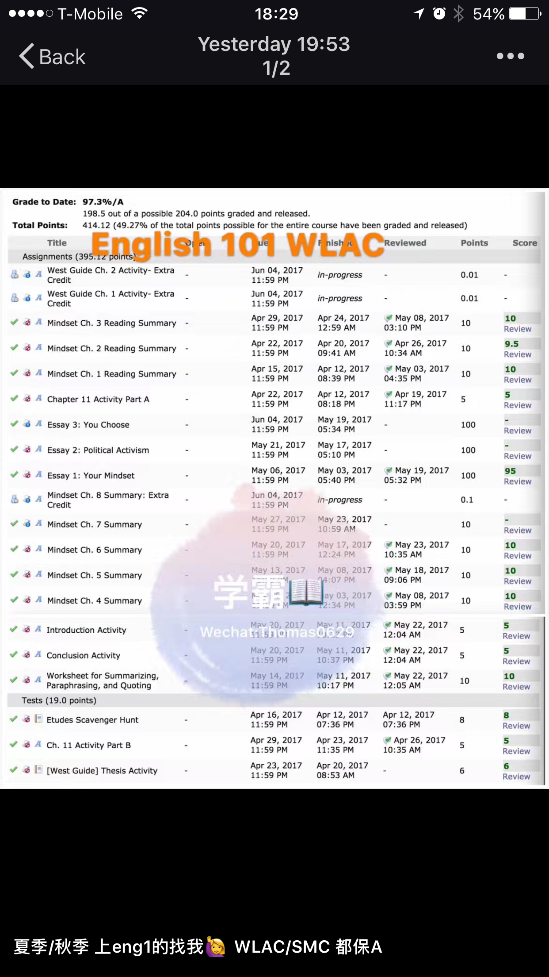Click document icon beside Etudes Scavenger Hunt
Viewport: 549px width, 977px height.
[x=38, y=719]
